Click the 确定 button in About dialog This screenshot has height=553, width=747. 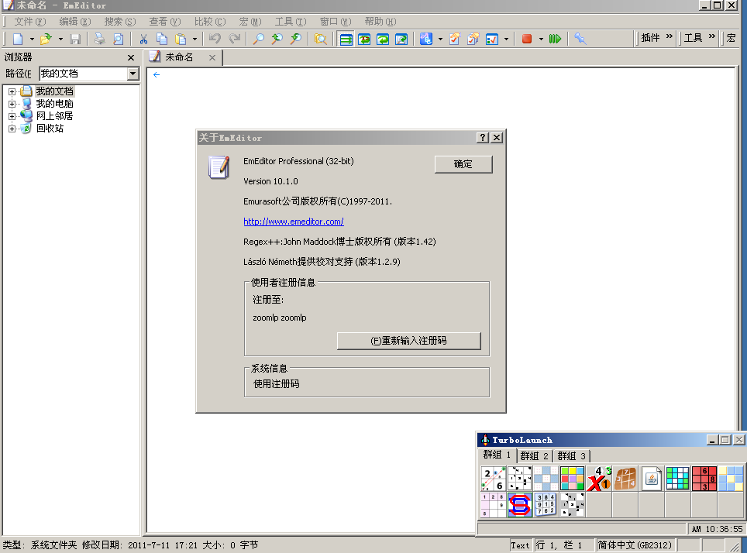click(x=463, y=164)
